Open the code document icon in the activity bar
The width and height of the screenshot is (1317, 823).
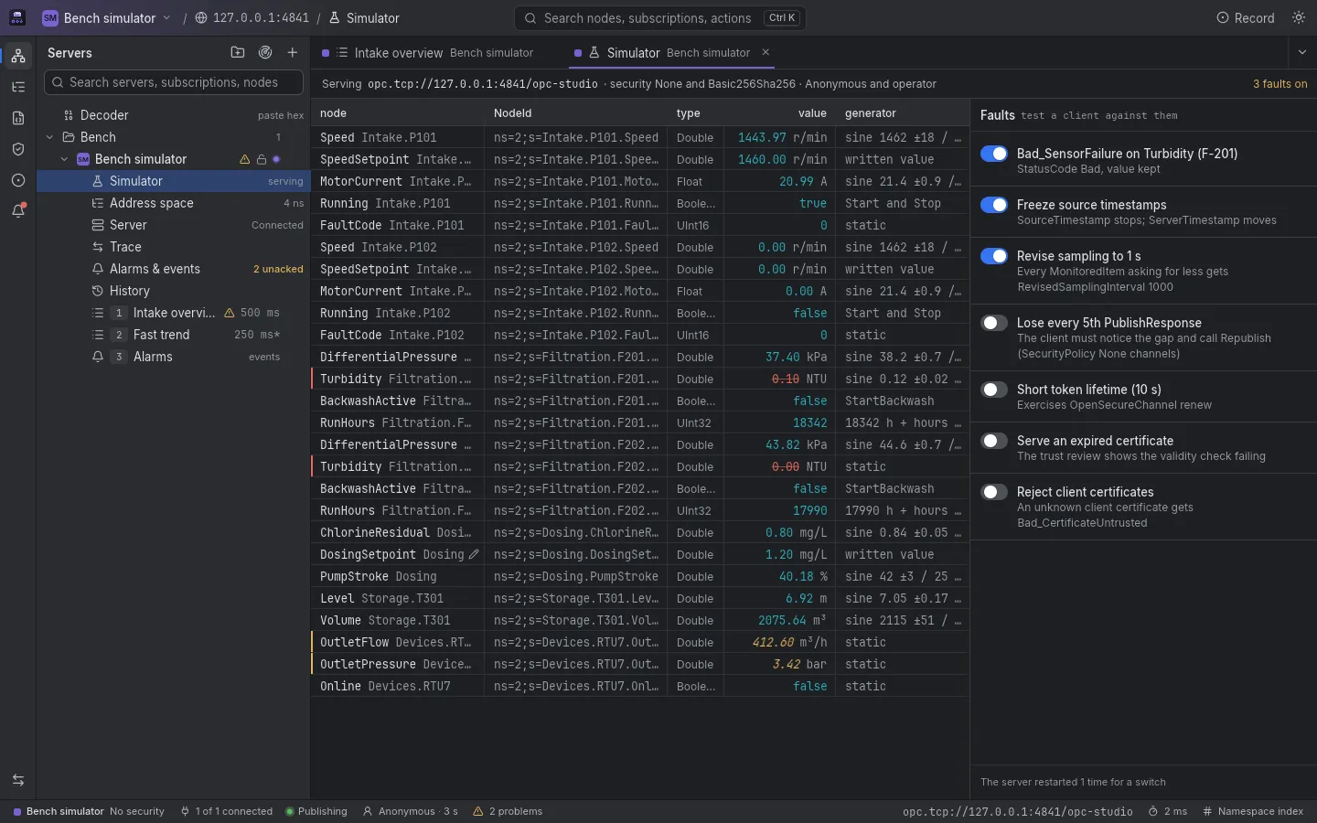(18, 118)
